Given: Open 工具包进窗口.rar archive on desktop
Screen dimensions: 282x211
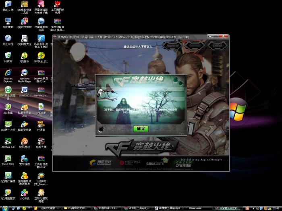Looking at the screenshot, I should click(x=41, y=162).
